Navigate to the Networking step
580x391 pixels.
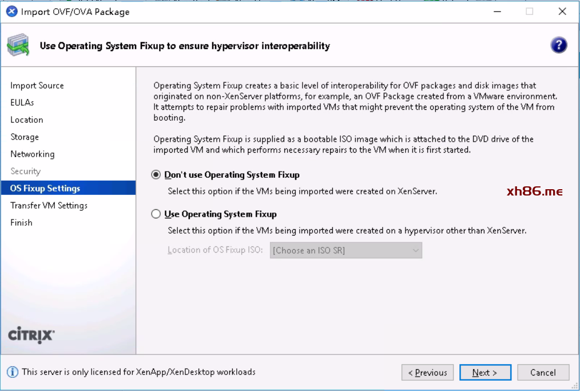tap(33, 154)
